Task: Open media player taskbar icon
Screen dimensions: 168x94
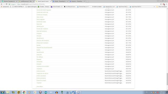Action: pyautogui.click(x=29, y=92)
